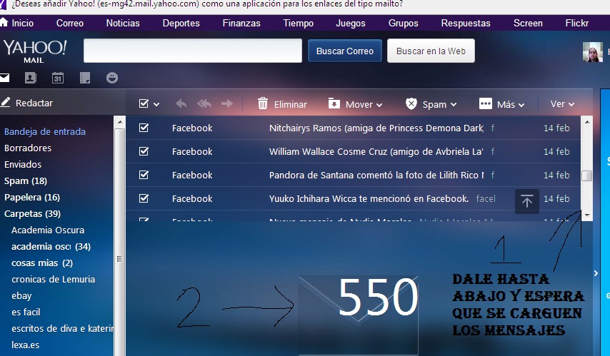
Task: Collapse the Carpetas (39) section
Action: [32, 213]
